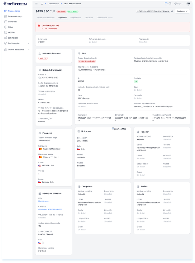Click card number 558840******9821
The image size is (195, 263).
(x=51, y=157)
